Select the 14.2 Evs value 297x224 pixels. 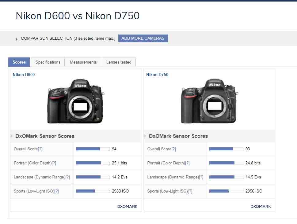coord(120,177)
